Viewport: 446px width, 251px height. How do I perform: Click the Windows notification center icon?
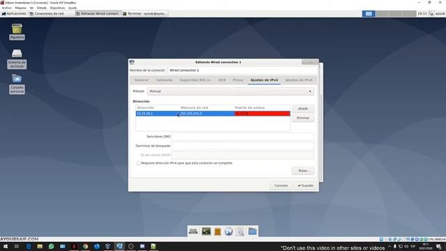(x=439, y=247)
